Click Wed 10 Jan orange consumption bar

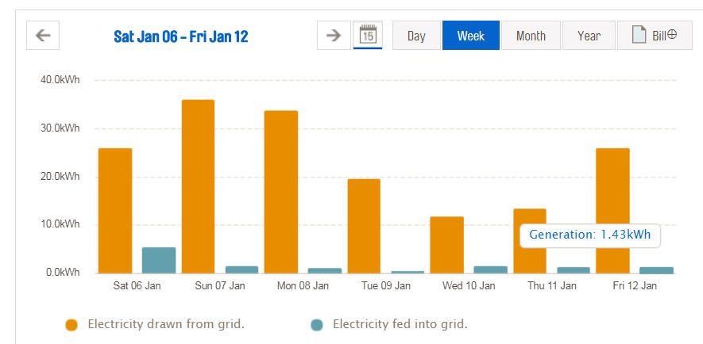(446, 245)
